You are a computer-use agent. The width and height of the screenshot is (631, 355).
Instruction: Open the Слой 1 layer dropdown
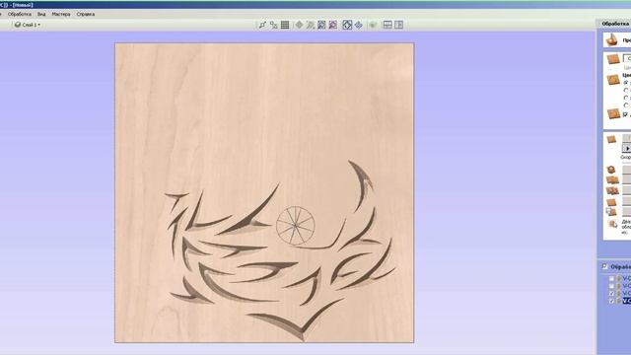28,25
